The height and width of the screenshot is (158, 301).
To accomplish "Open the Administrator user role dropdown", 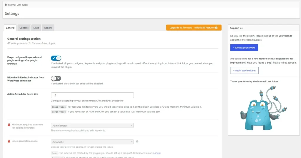I will click(x=92, y=126).
